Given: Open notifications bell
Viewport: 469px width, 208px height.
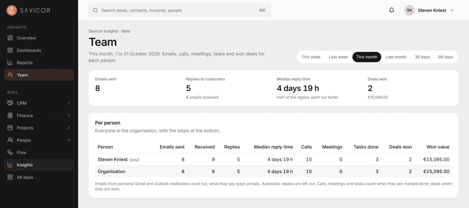Looking at the screenshot, I should point(392,10).
